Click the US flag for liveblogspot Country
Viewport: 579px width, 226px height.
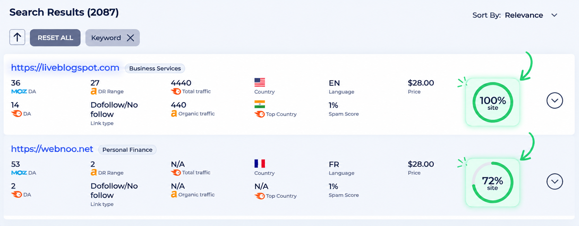point(260,82)
